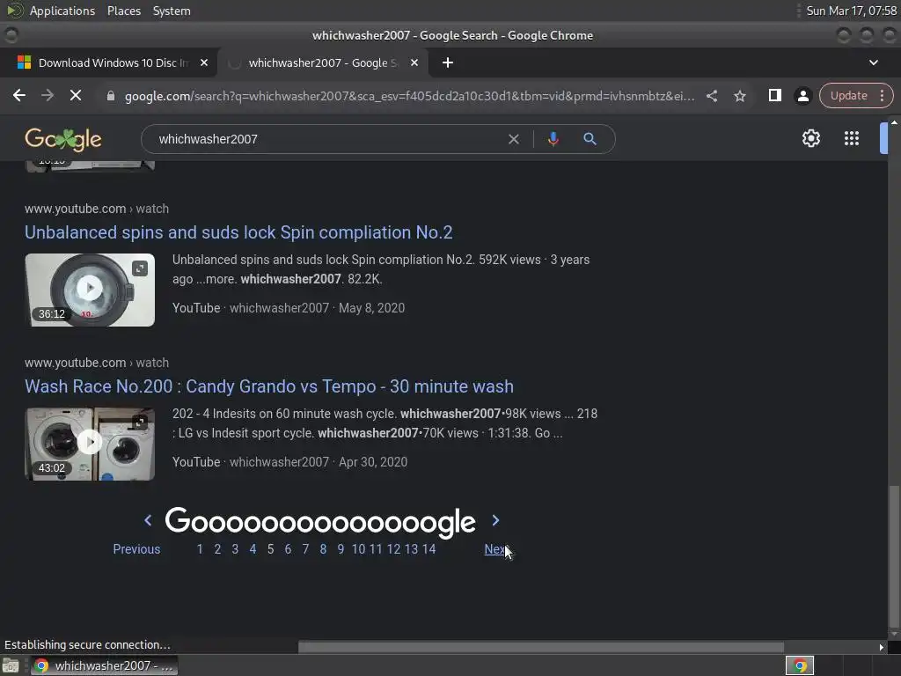901x676 pixels.
Task: Jump to results page 11
Action: (376, 549)
